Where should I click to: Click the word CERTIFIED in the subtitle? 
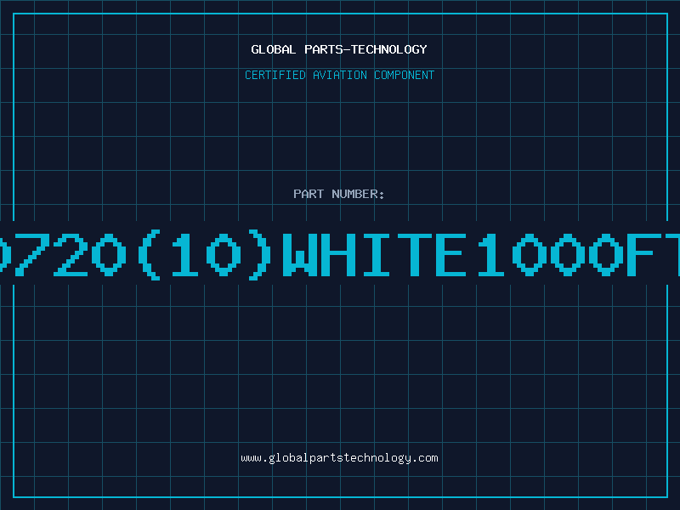pos(275,75)
